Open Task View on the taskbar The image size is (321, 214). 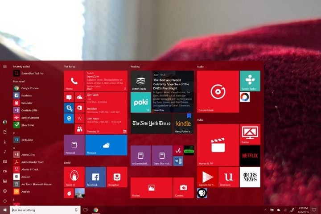[x=85, y=210]
